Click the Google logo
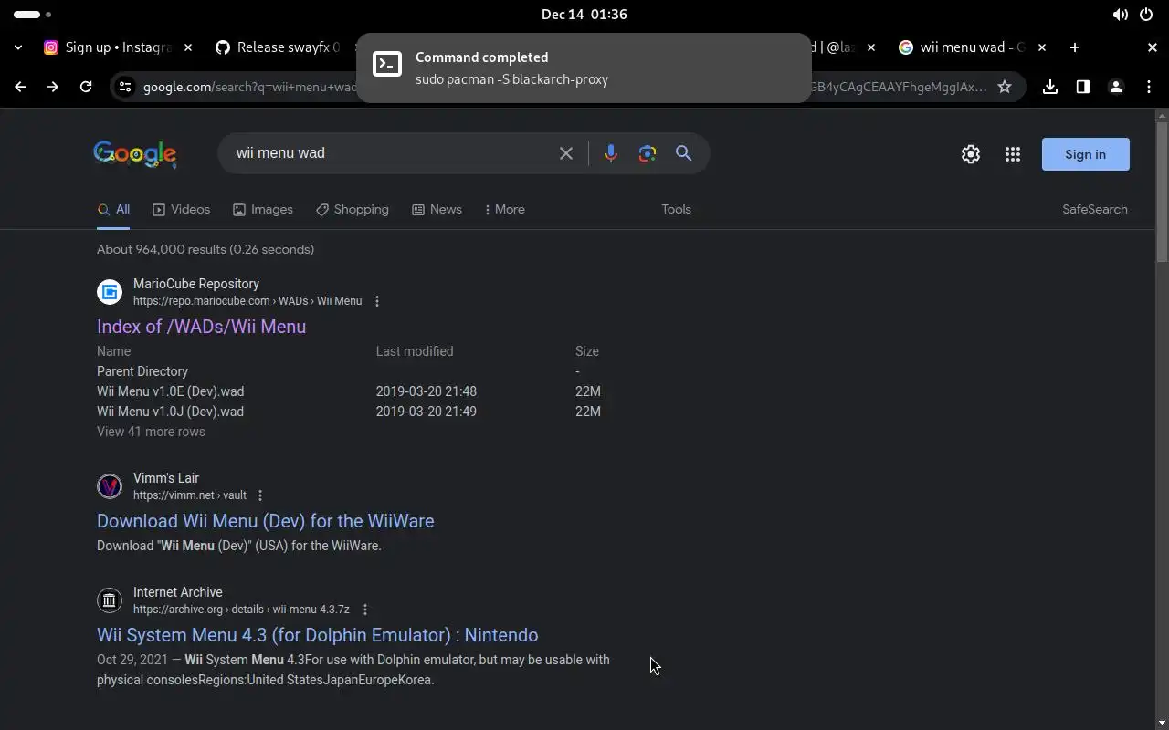 point(135,154)
